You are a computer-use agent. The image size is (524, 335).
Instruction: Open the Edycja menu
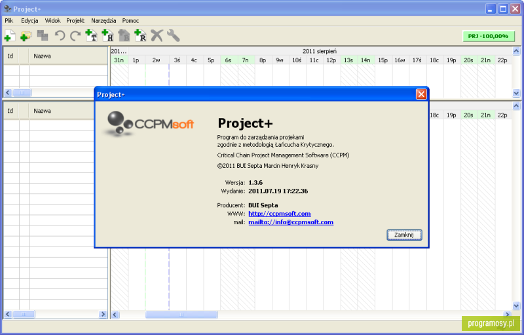(x=29, y=21)
